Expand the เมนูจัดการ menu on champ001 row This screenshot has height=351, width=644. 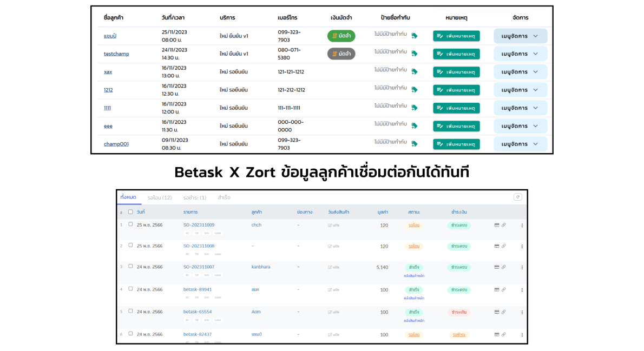click(x=520, y=144)
